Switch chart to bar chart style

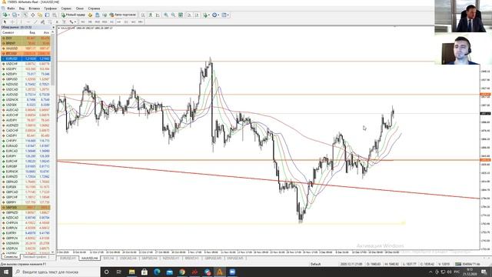pos(143,15)
